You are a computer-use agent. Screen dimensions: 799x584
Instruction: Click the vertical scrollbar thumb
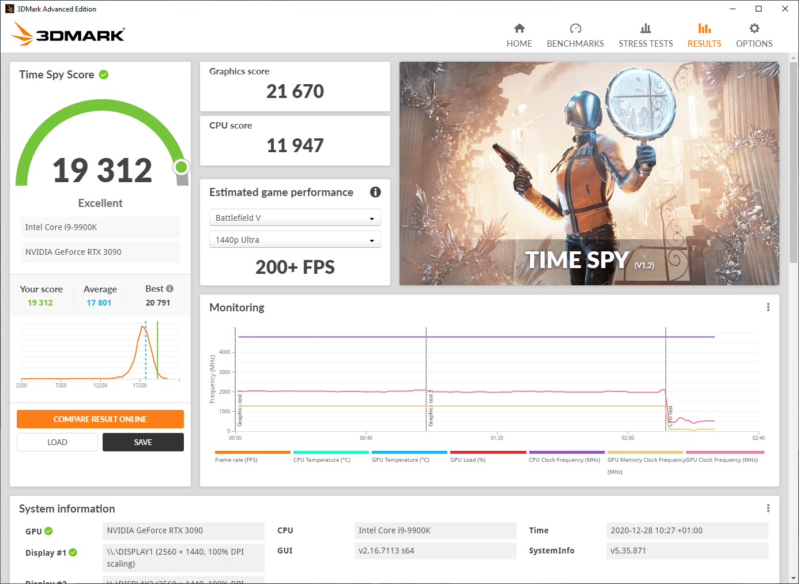793,163
